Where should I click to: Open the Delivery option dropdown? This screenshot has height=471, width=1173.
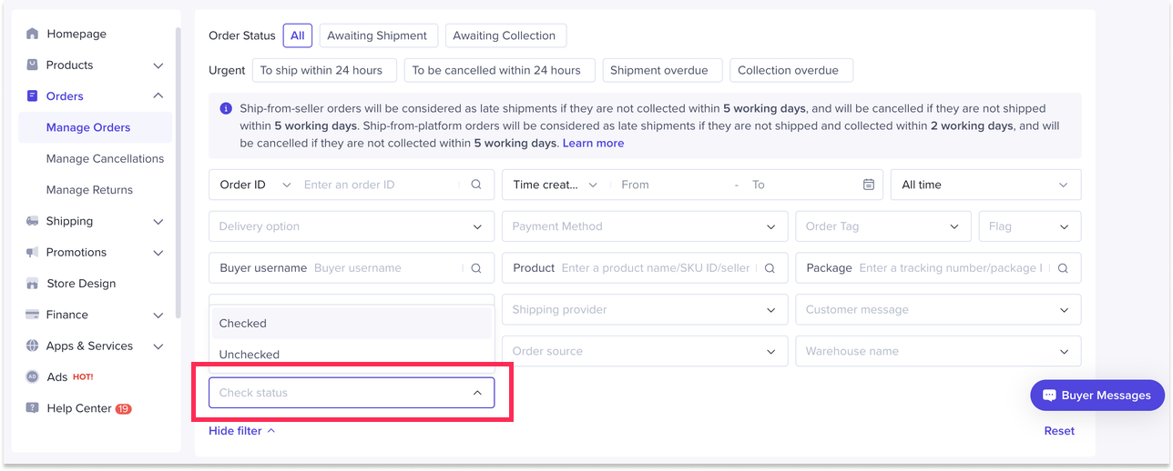coord(351,226)
